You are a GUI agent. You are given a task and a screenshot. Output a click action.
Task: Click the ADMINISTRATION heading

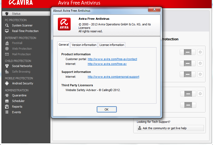click(17, 90)
